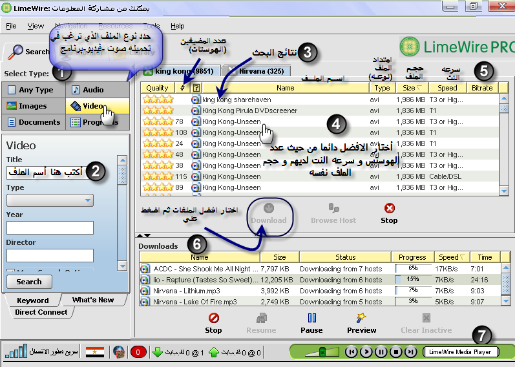Click the Director input field
This screenshot has width=515, height=367.
[50, 255]
